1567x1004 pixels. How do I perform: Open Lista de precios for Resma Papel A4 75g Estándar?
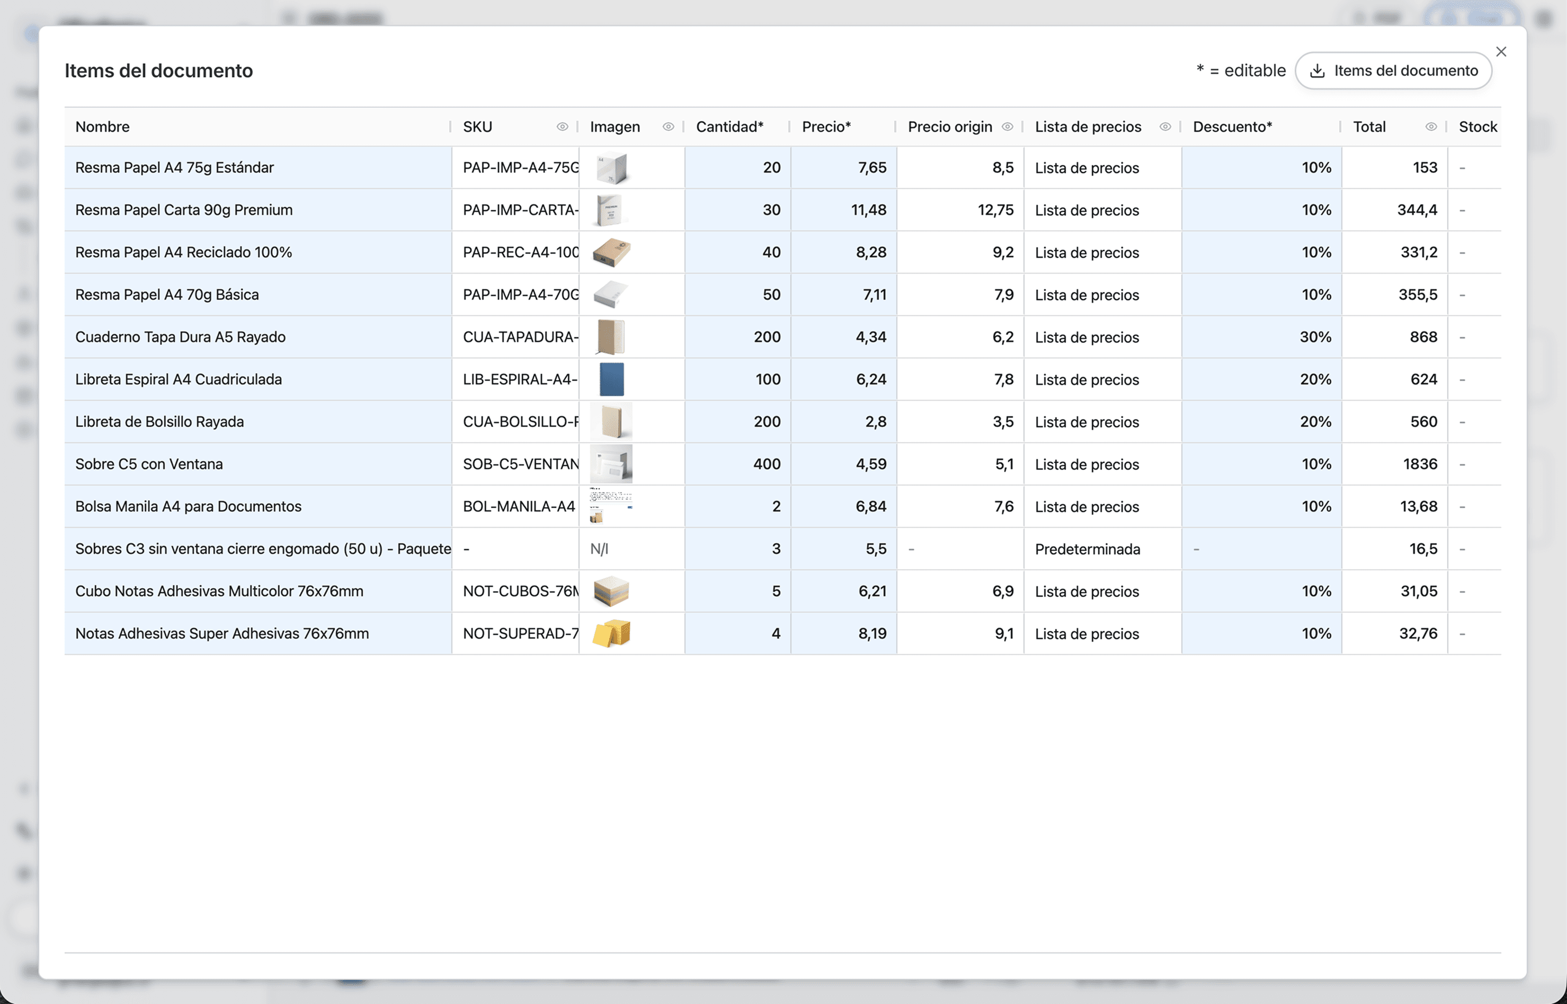[1087, 167]
